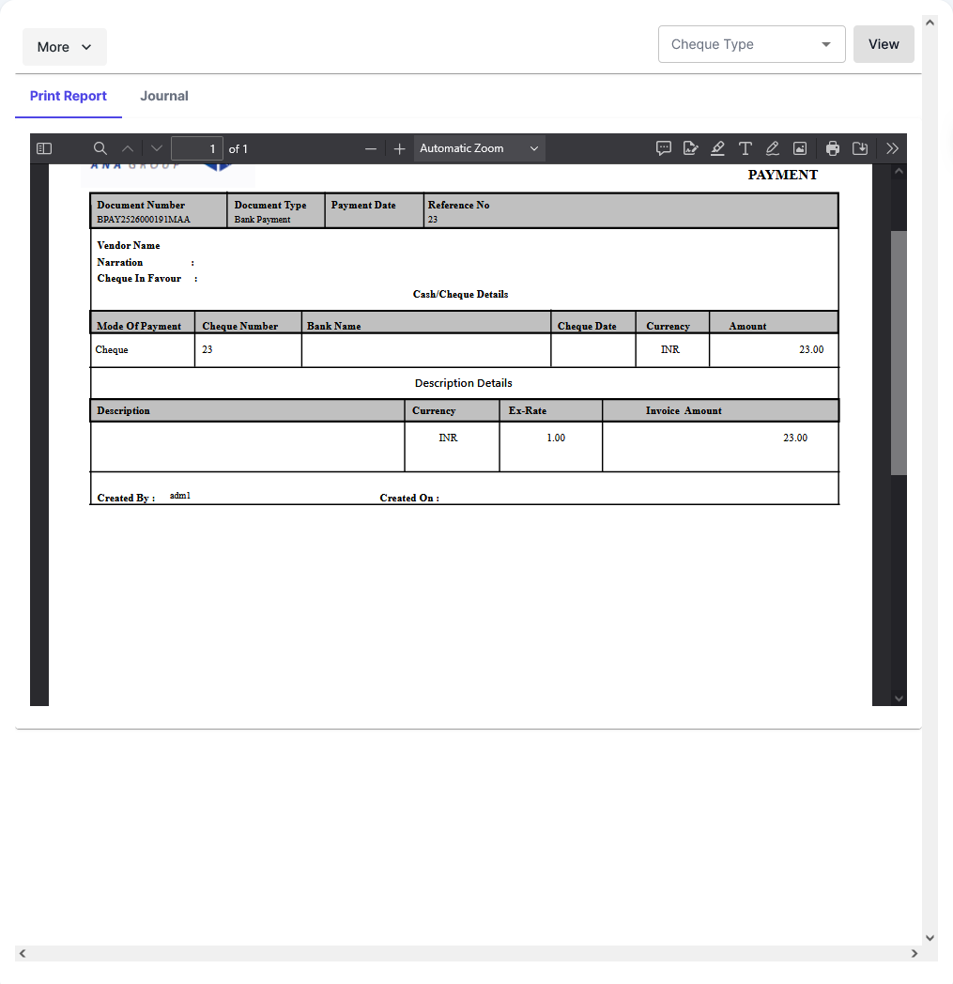
Task: Add a comment annotation
Action: (x=663, y=148)
